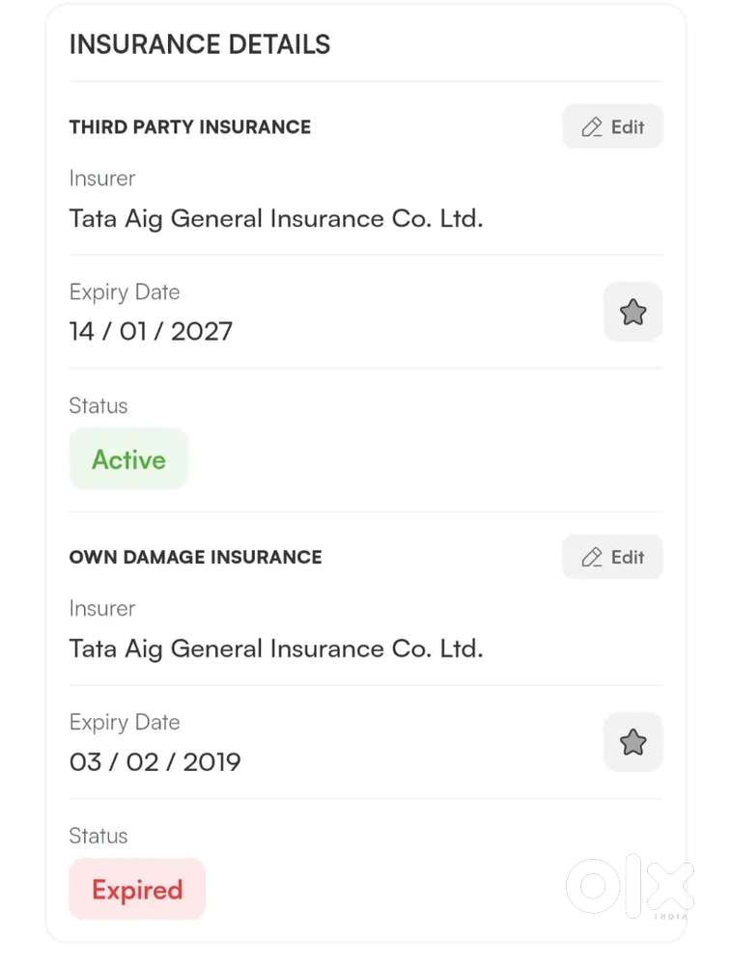Edit the Third Party Insurance details
The image size is (732, 965).
(x=612, y=126)
